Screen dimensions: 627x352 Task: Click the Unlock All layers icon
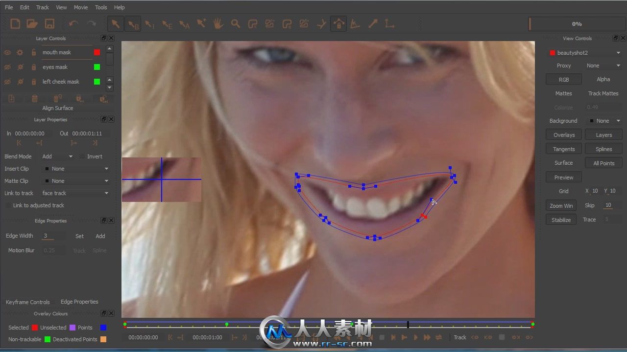[x=104, y=99]
